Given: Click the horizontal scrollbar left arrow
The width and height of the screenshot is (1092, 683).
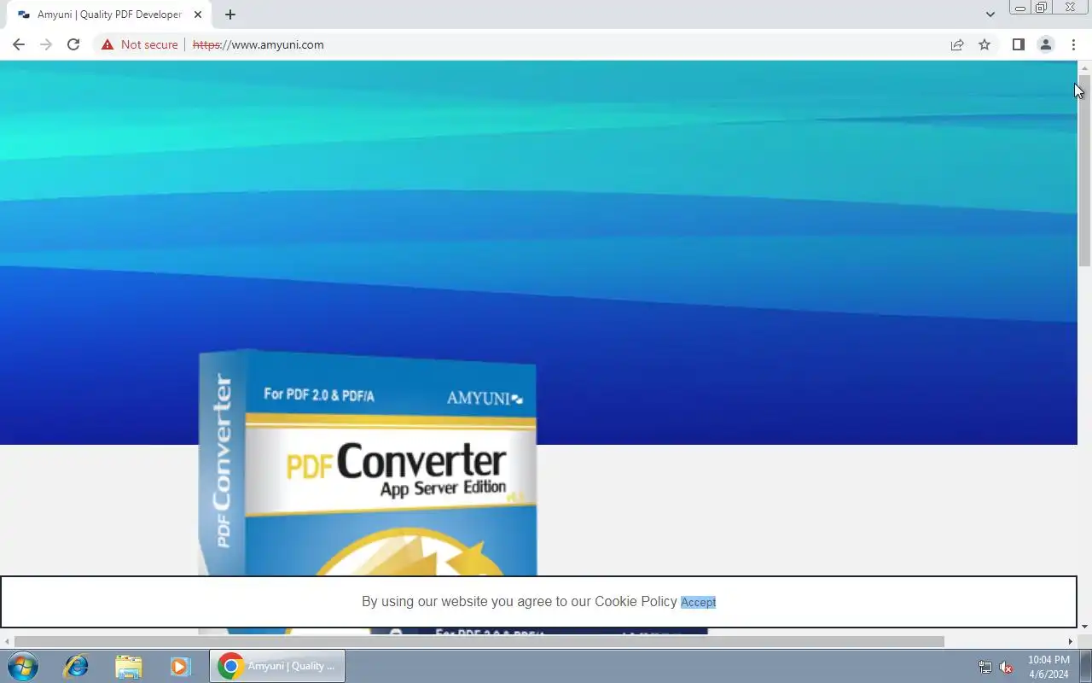Looking at the screenshot, I should [7, 641].
